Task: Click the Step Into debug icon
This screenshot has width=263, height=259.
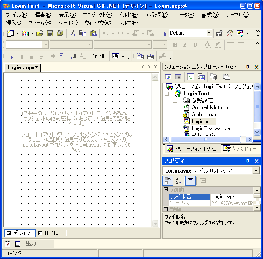Action: [x=63, y=56]
